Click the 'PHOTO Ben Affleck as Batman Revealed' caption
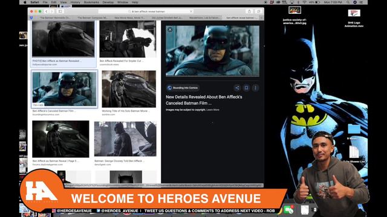This screenshot has height=217, width=387. coord(57,61)
